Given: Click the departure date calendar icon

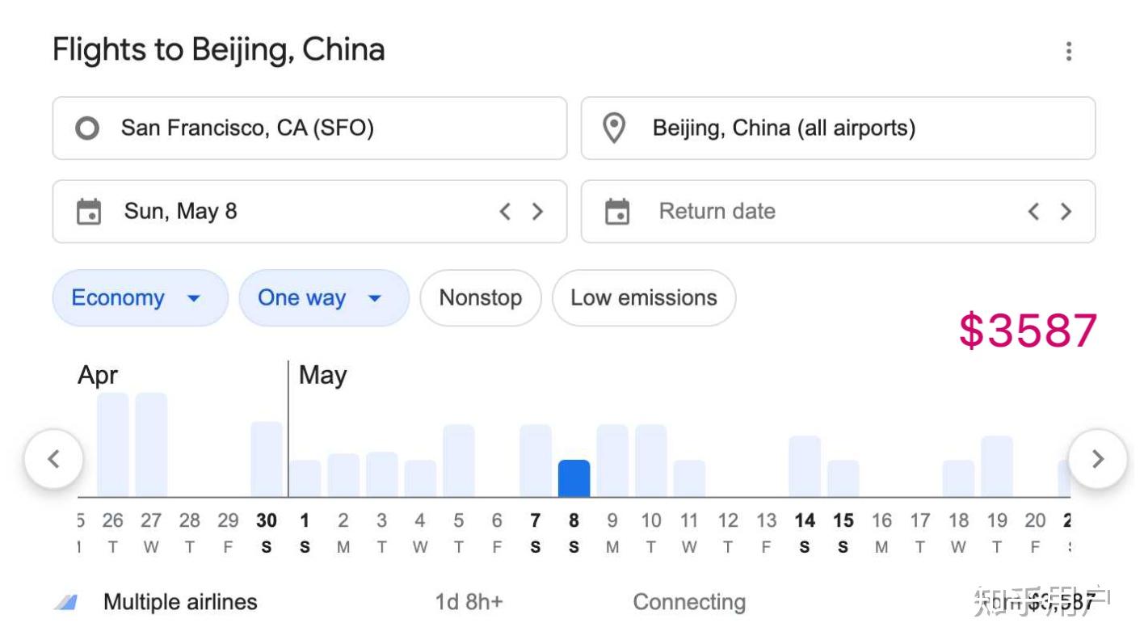Looking at the screenshot, I should click(89, 212).
